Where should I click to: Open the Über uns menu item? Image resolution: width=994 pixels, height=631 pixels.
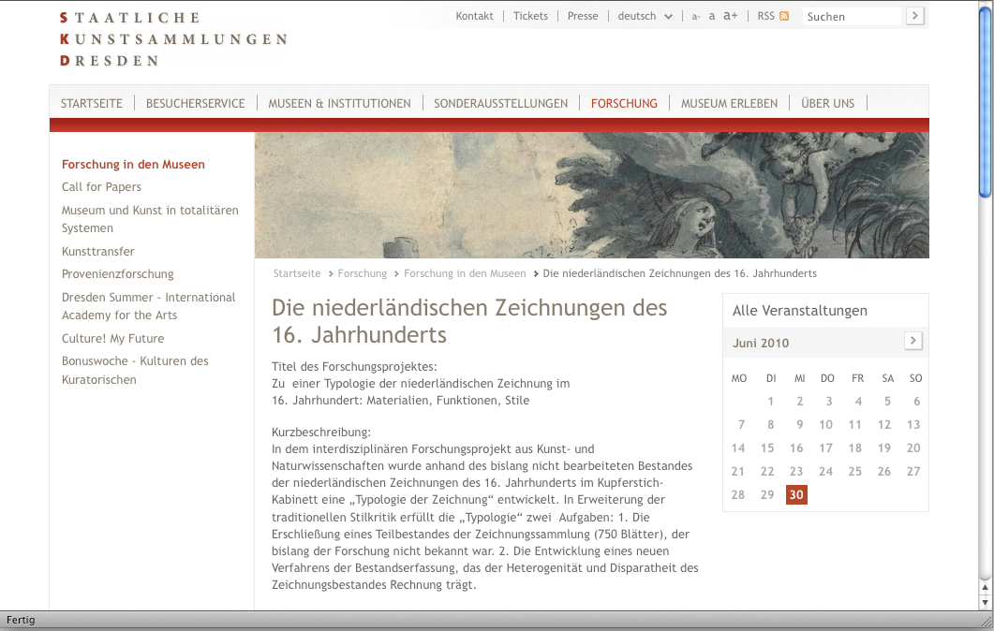(x=828, y=103)
